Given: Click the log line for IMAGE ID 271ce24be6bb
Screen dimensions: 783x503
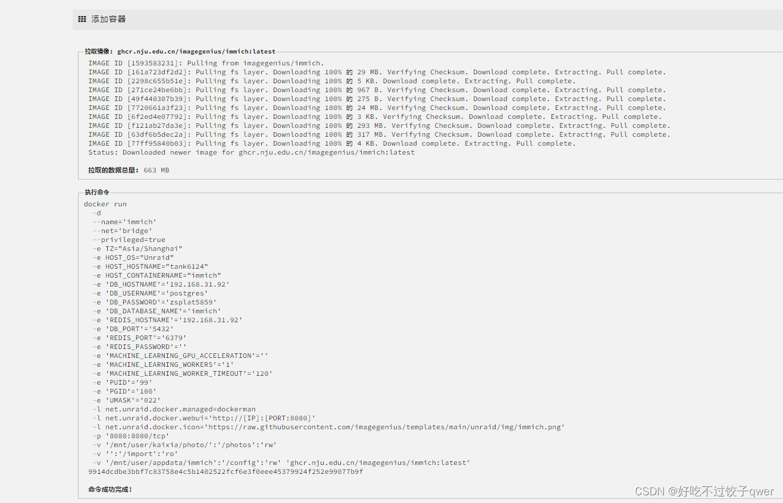Looking at the screenshot, I should (377, 90).
